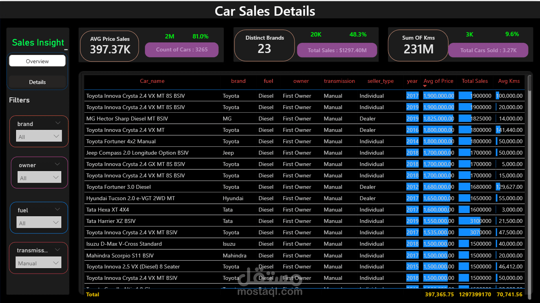Click the 1,650,000.00 price cell
The height and width of the screenshot is (303, 540).
439,198
